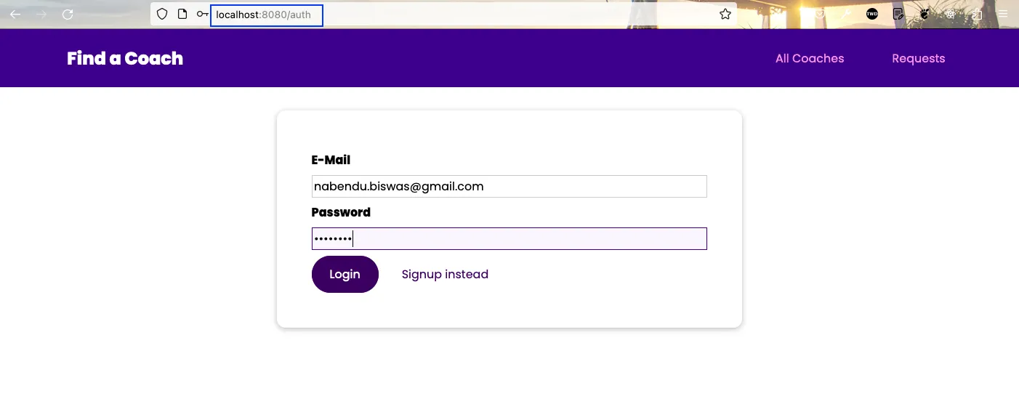
Task: Go to All Coaches navigation item
Action: (810, 59)
